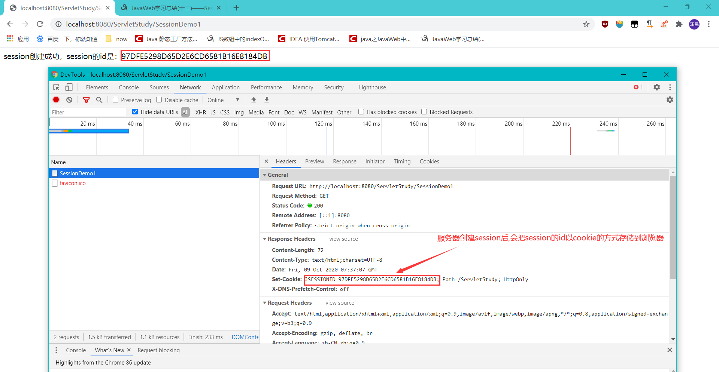Close the request details pane
Screen dimensions: 719x372
point(266,161)
